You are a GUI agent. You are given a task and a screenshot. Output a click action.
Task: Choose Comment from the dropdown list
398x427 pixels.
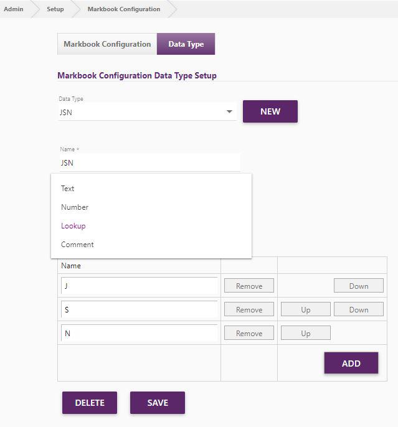point(151,245)
